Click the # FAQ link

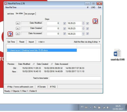[x=53, y=87]
